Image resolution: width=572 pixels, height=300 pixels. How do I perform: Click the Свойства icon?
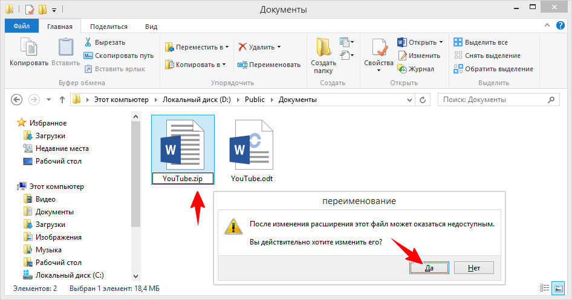(x=379, y=48)
